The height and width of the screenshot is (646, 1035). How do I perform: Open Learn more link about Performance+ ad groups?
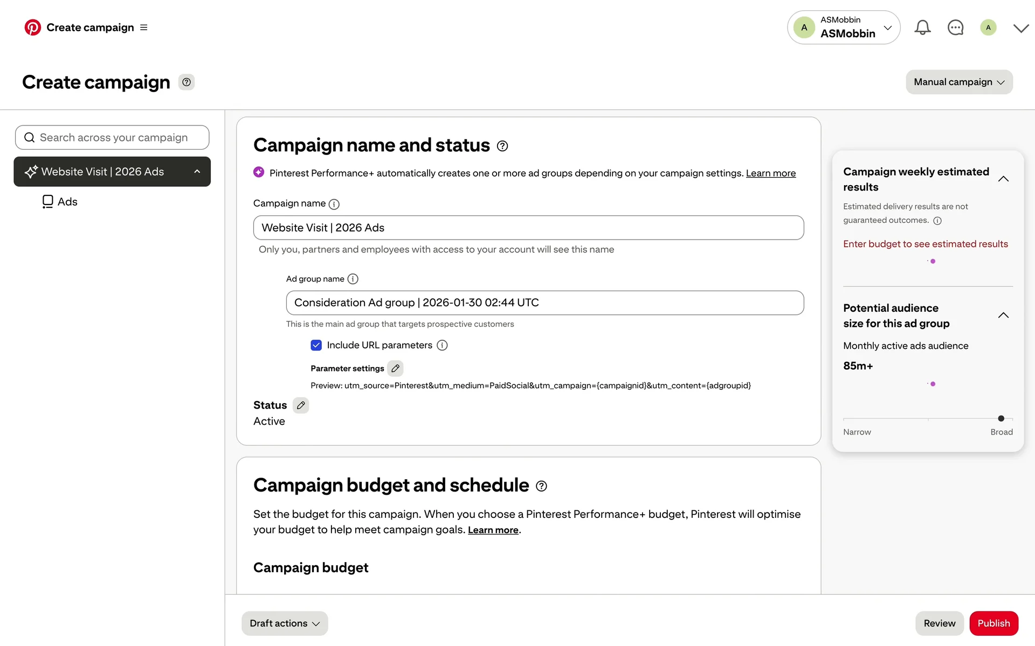[x=770, y=173]
